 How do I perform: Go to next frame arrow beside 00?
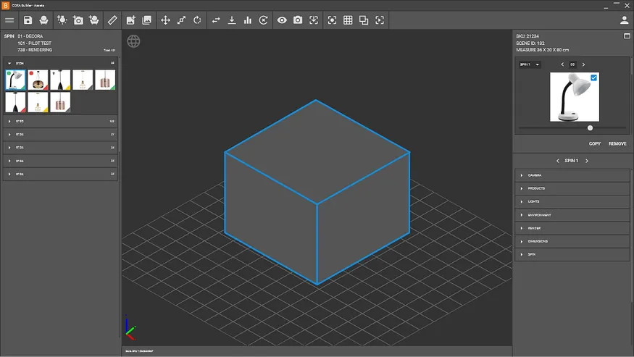tap(583, 64)
